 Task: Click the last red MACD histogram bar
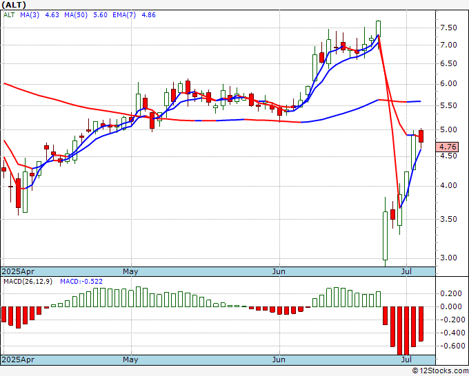pyautogui.click(x=421, y=324)
